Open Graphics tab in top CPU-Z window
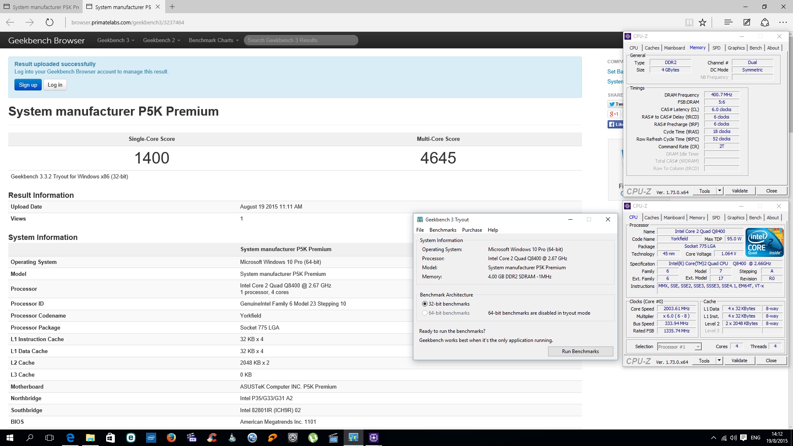This screenshot has height=446, width=793. (x=736, y=48)
